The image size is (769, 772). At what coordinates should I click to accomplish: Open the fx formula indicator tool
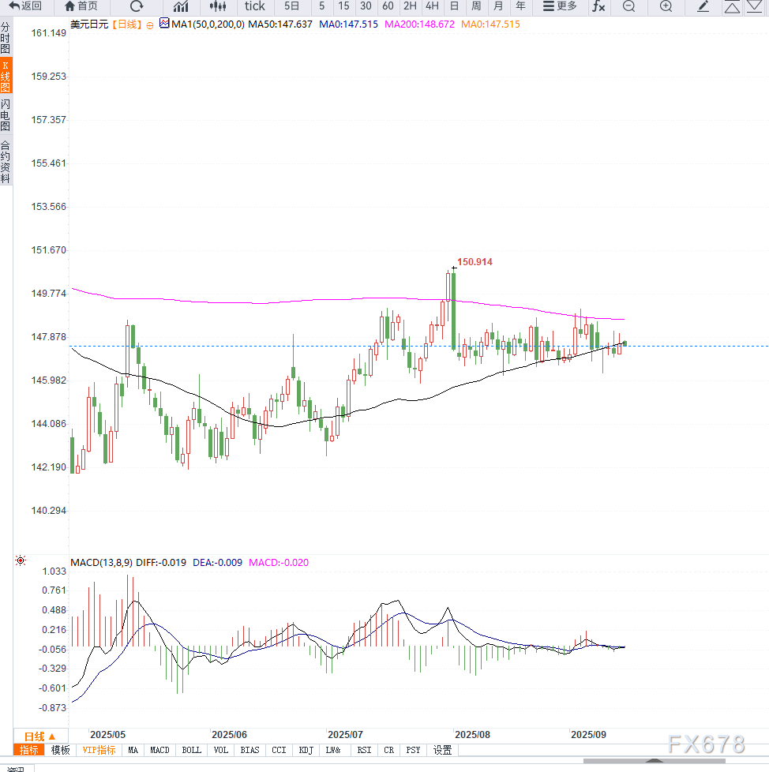[598, 6]
